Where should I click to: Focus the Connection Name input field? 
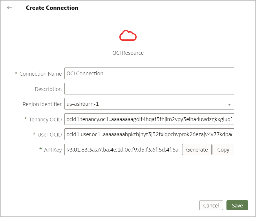tap(149, 73)
